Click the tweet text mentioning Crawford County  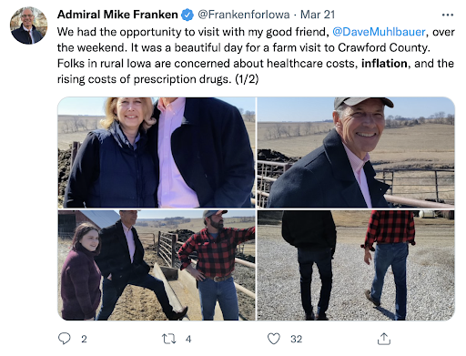256,56
